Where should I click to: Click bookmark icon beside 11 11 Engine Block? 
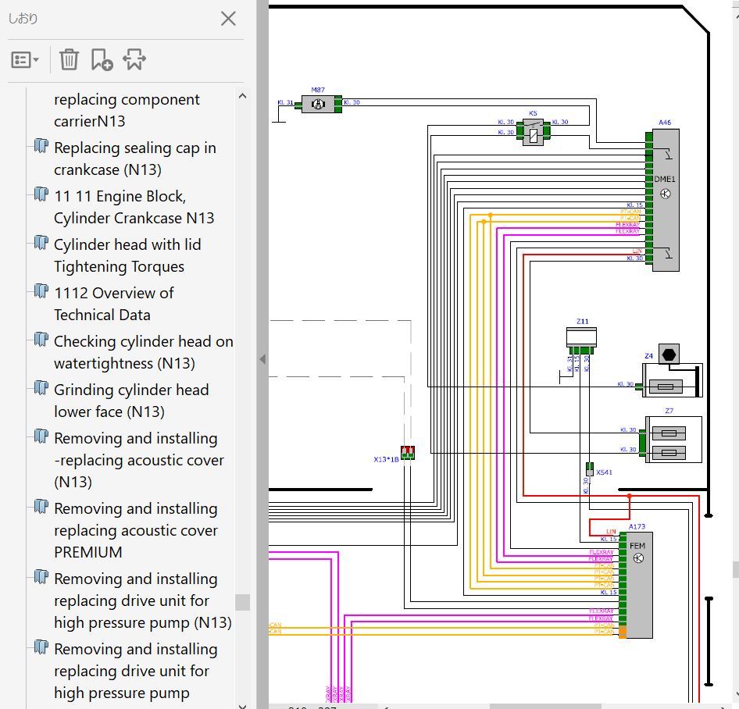(x=41, y=194)
